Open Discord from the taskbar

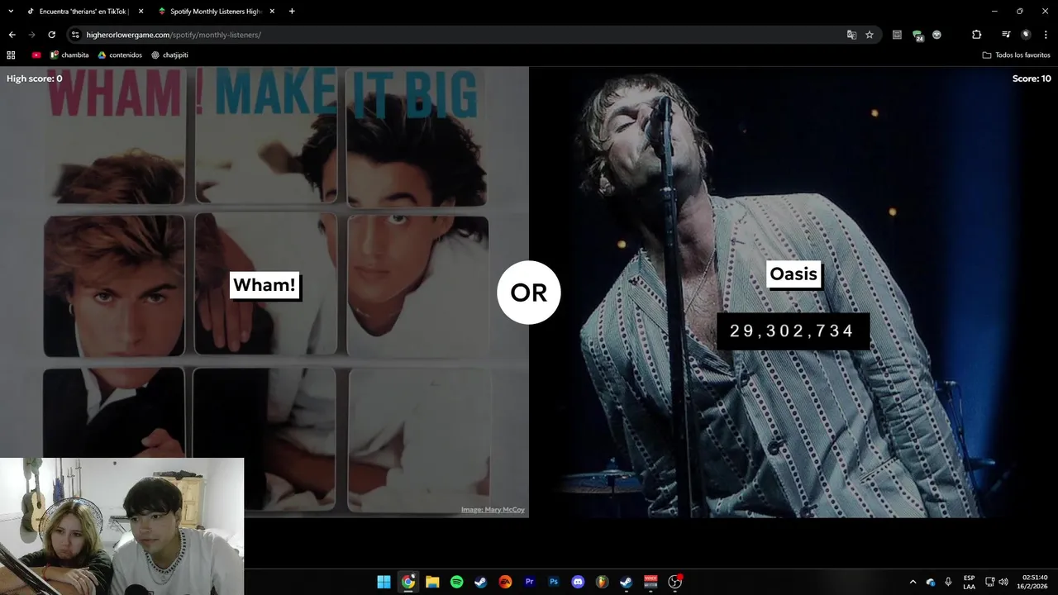coord(578,582)
